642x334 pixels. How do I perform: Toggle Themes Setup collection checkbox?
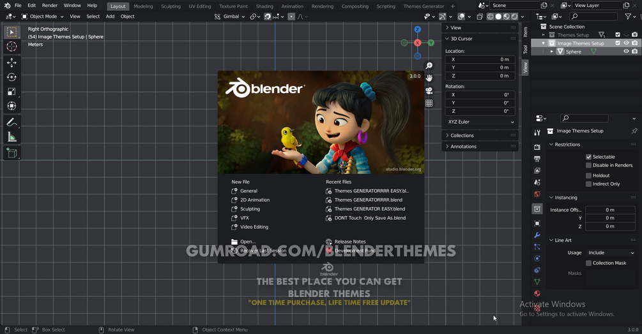click(618, 34)
